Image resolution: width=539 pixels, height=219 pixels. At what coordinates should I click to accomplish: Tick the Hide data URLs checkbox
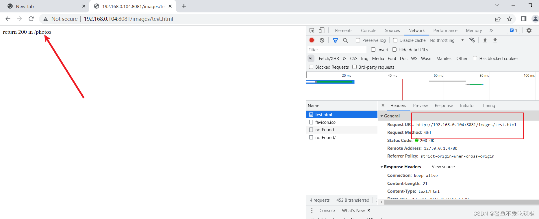(394, 50)
